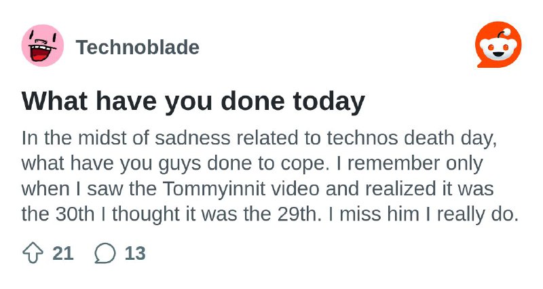Visit the Technoblade subreddit name link
The image size is (543, 289).
[x=138, y=47]
